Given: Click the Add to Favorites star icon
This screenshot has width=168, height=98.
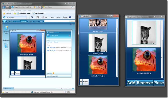Looking at the screenshot, I should point(15,13).
